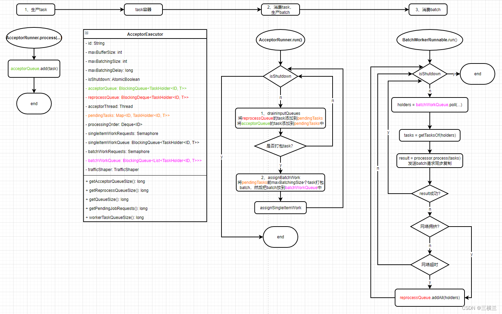Select the 'isShutdown: AtomicBoolean' field

click(145, 79)
